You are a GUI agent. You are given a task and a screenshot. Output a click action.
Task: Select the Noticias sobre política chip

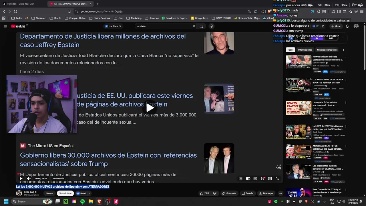[328, 50]
